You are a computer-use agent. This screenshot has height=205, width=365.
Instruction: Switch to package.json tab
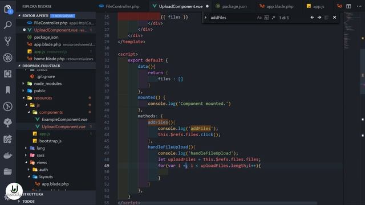(x=231, y=6)
